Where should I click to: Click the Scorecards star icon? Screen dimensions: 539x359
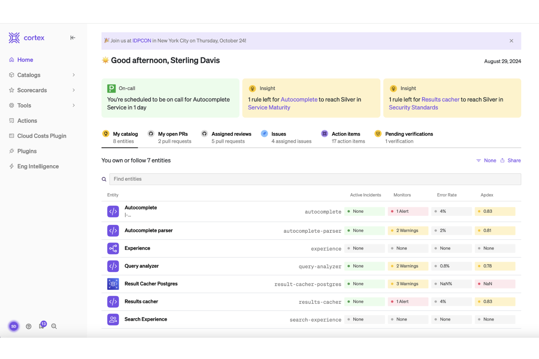12,90
